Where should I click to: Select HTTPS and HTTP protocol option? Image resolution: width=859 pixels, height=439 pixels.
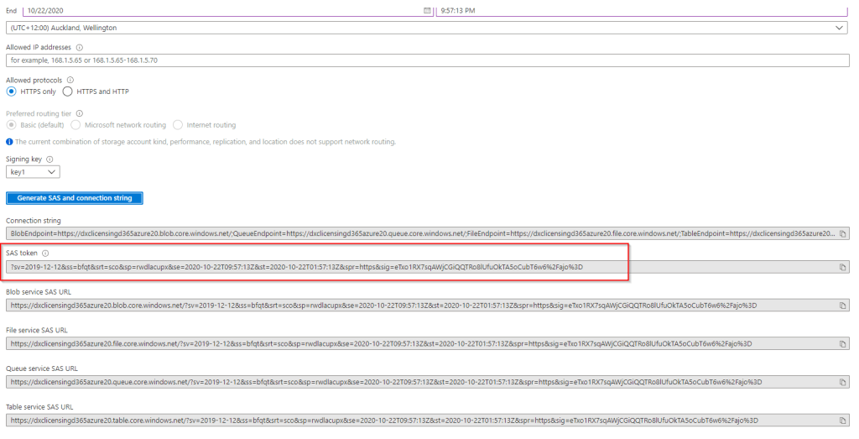click(68, 91)
